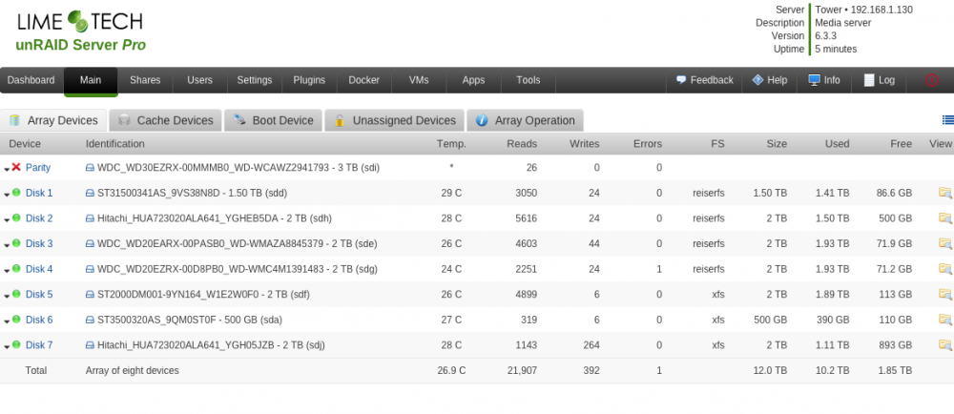This screenshot has width=954, height=414.
Task: Switch to the Cache Devices tab
Action: point(166,120)
